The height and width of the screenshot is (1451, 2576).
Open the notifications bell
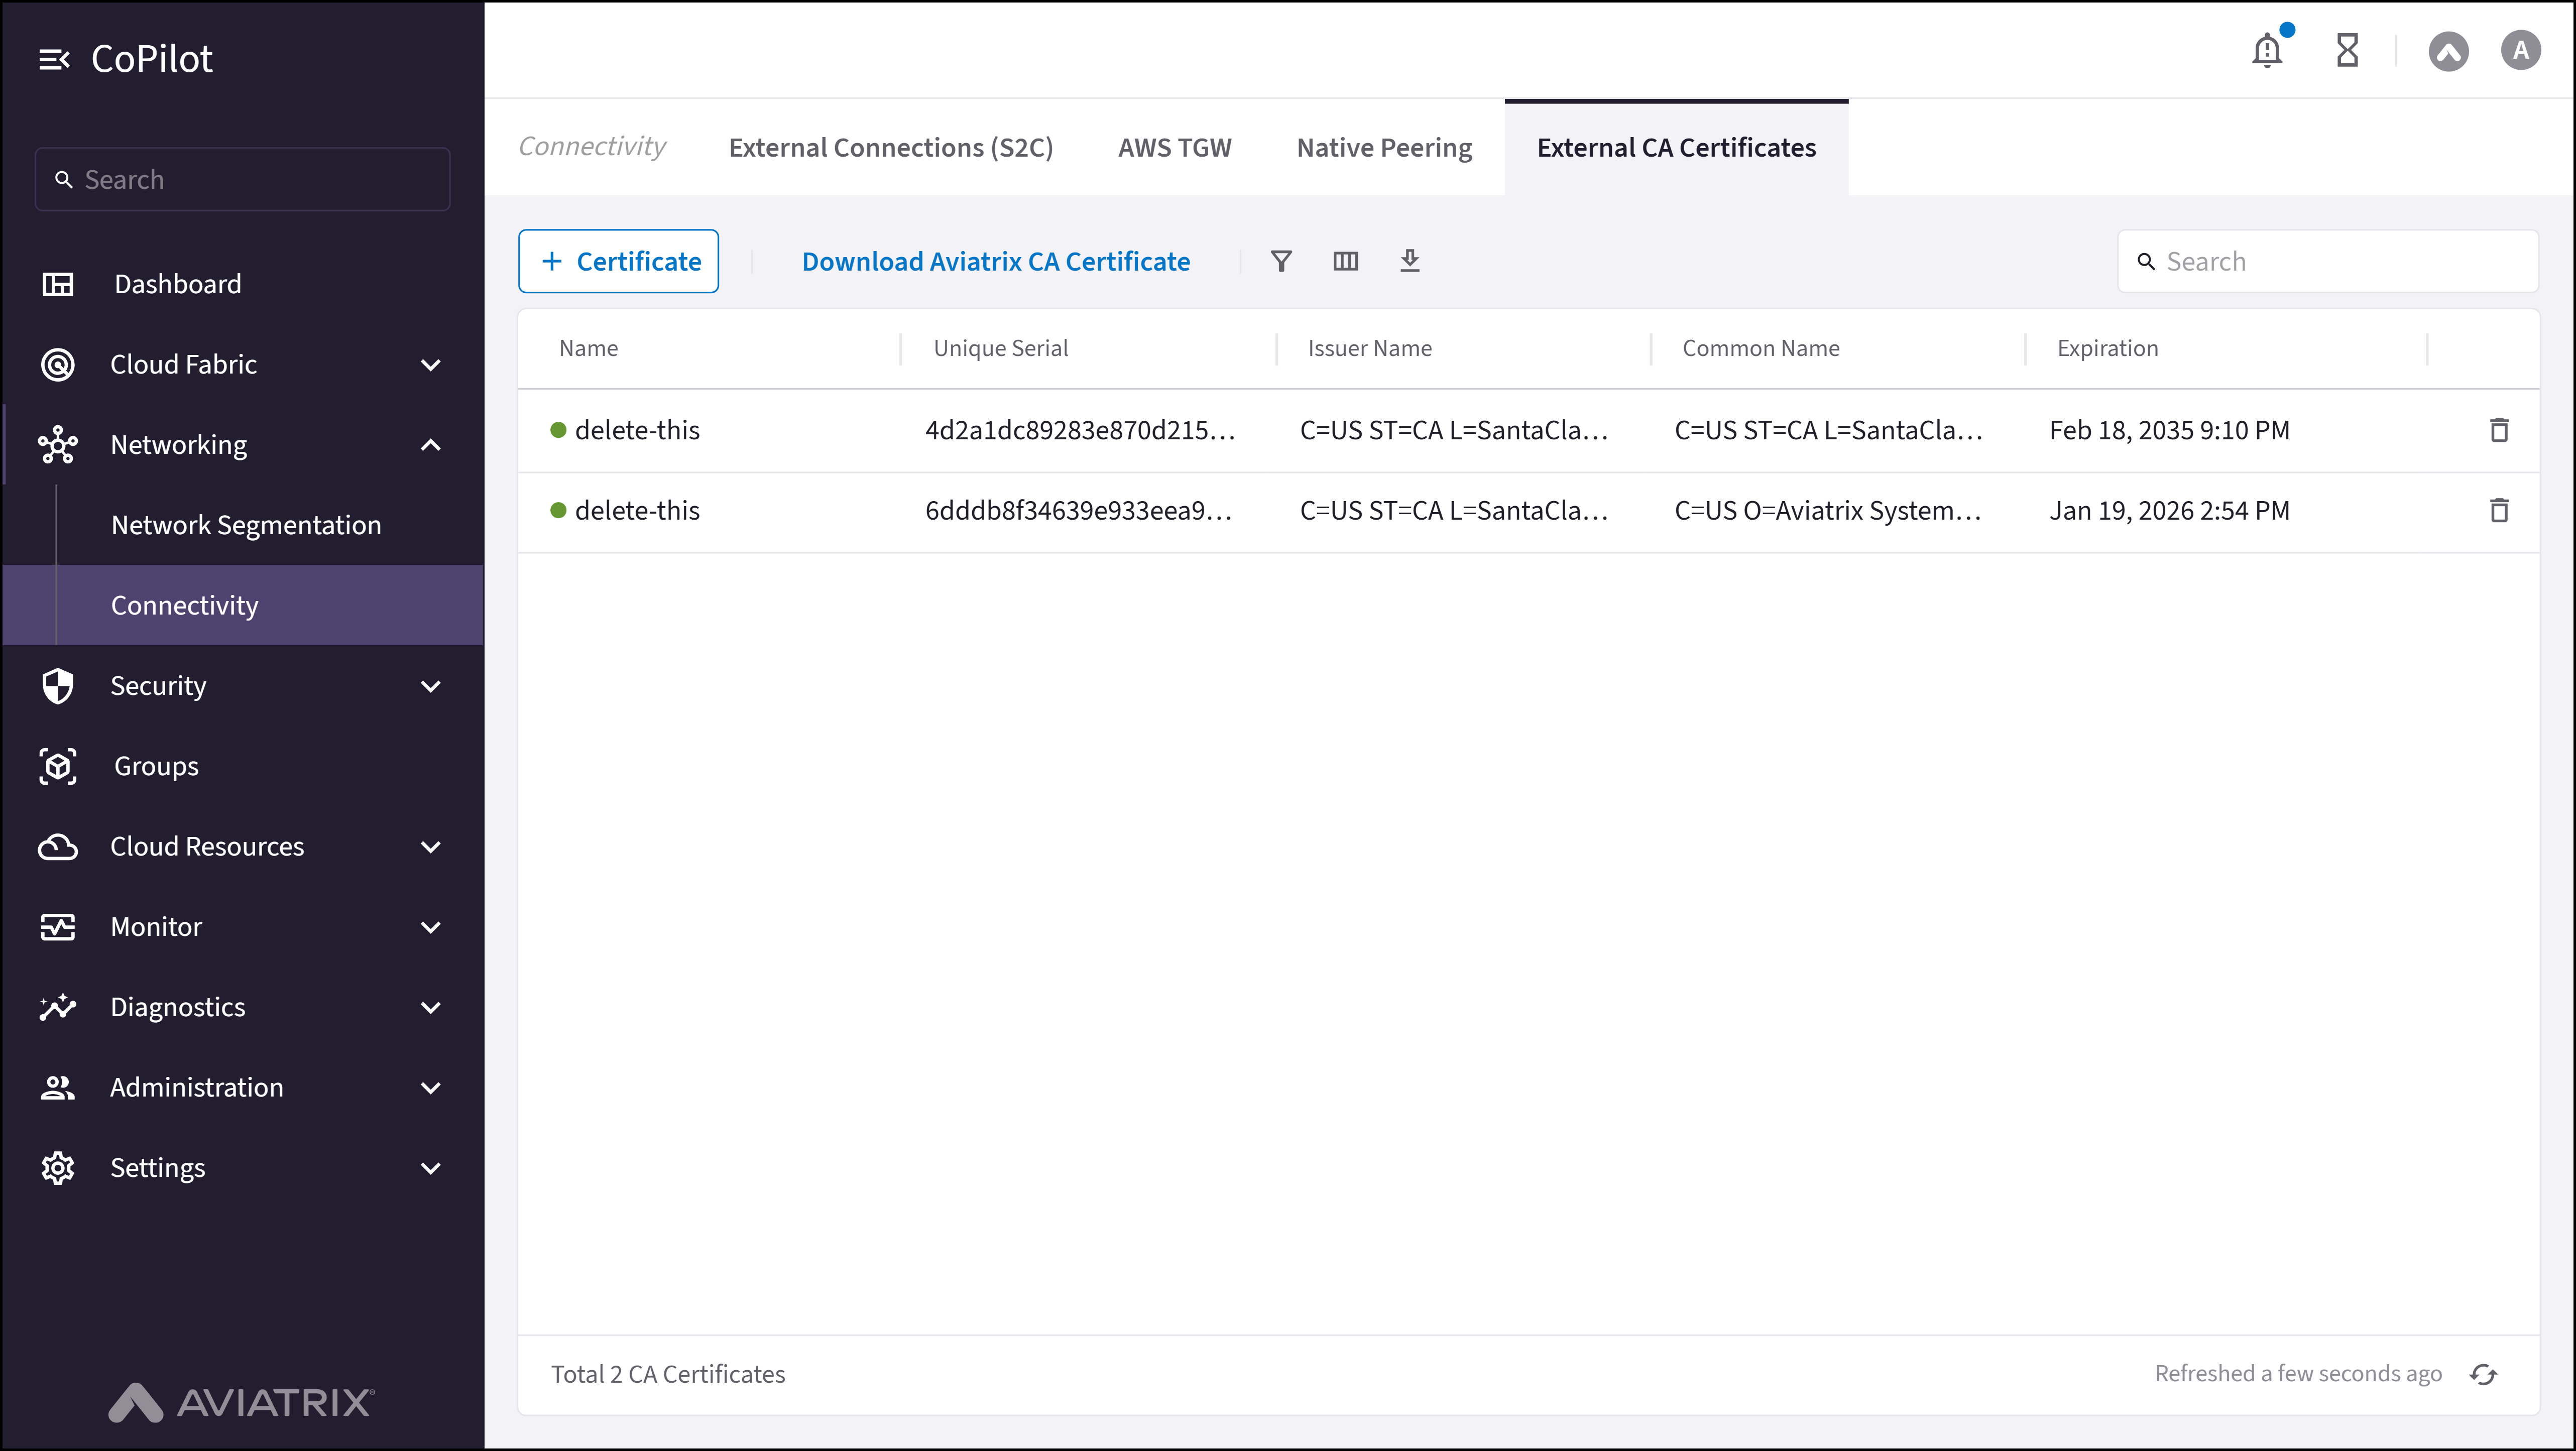[2266, 50]
